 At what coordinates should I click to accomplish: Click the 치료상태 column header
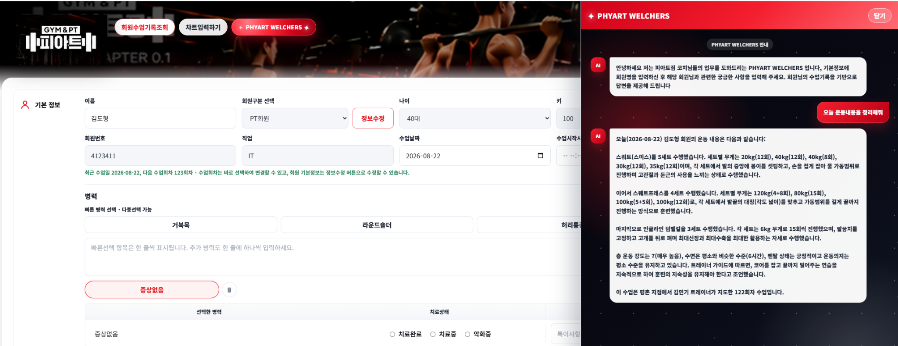[439, 312]
